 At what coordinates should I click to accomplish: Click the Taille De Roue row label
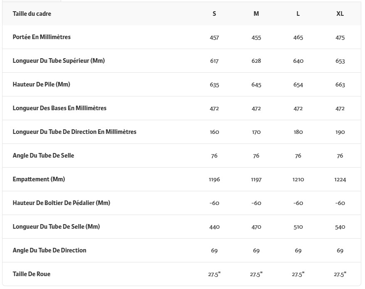(x=32, y=274)
